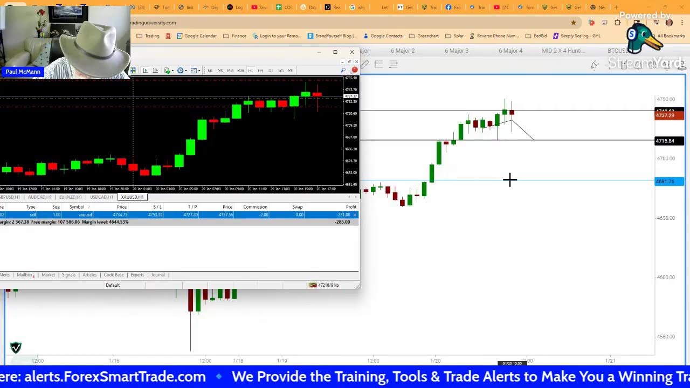Open the indicators list add icon

click(168, 71)
